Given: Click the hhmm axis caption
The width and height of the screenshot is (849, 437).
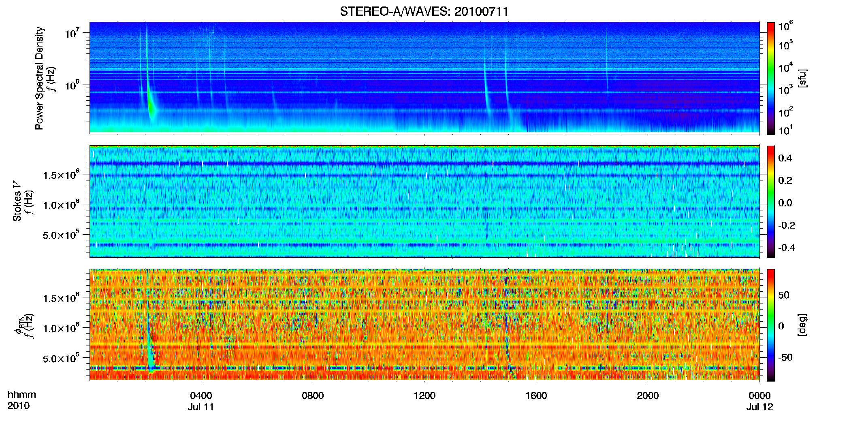Looking at the screenshot, I should point(22,395).
